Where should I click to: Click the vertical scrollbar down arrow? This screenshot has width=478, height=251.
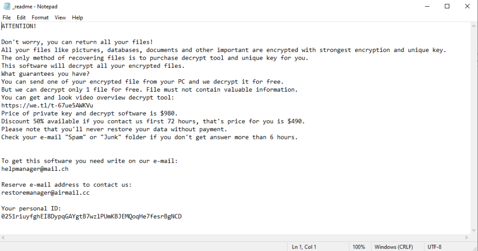[474, 230]
